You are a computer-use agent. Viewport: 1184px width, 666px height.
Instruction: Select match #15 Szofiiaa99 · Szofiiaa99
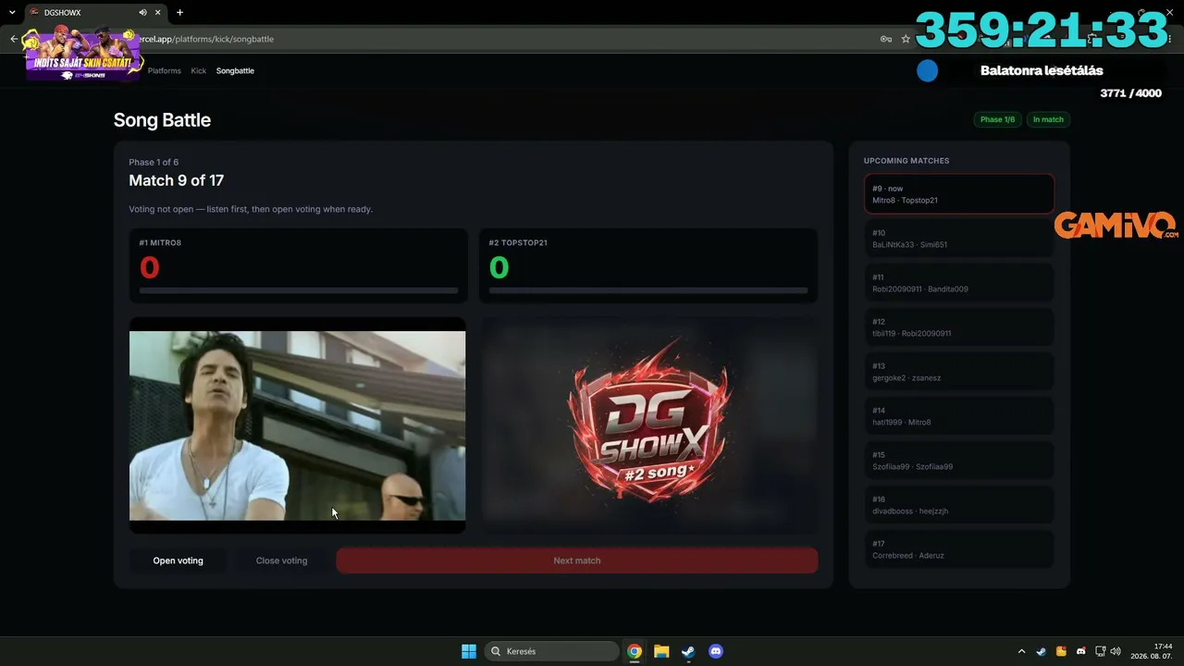(959, 461)
